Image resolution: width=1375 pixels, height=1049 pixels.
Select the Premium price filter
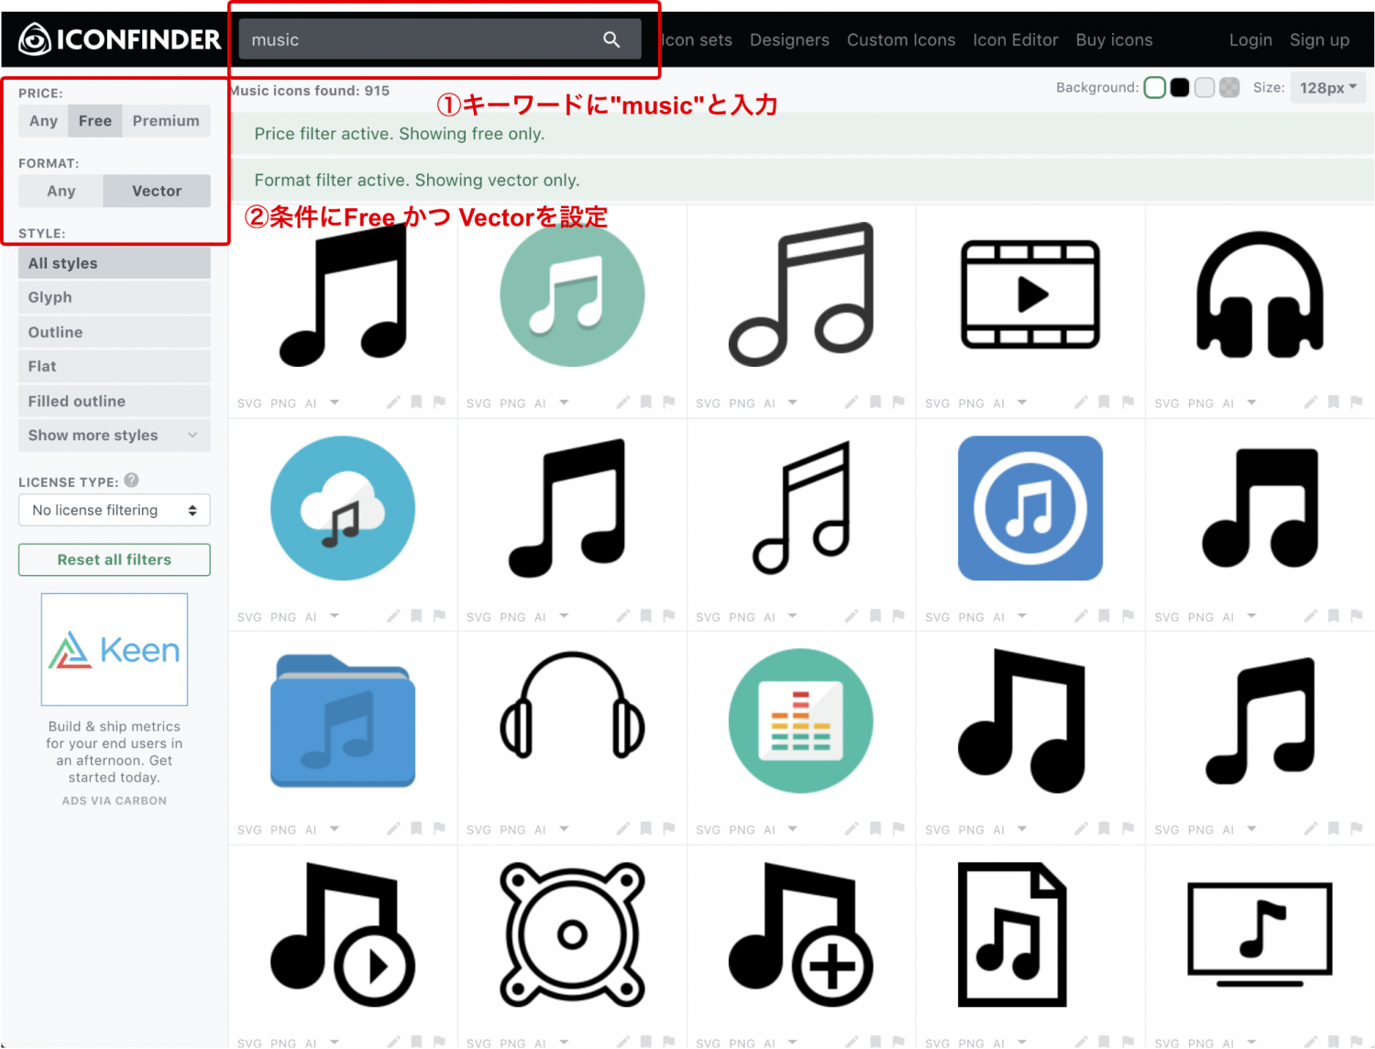[166, 120]
